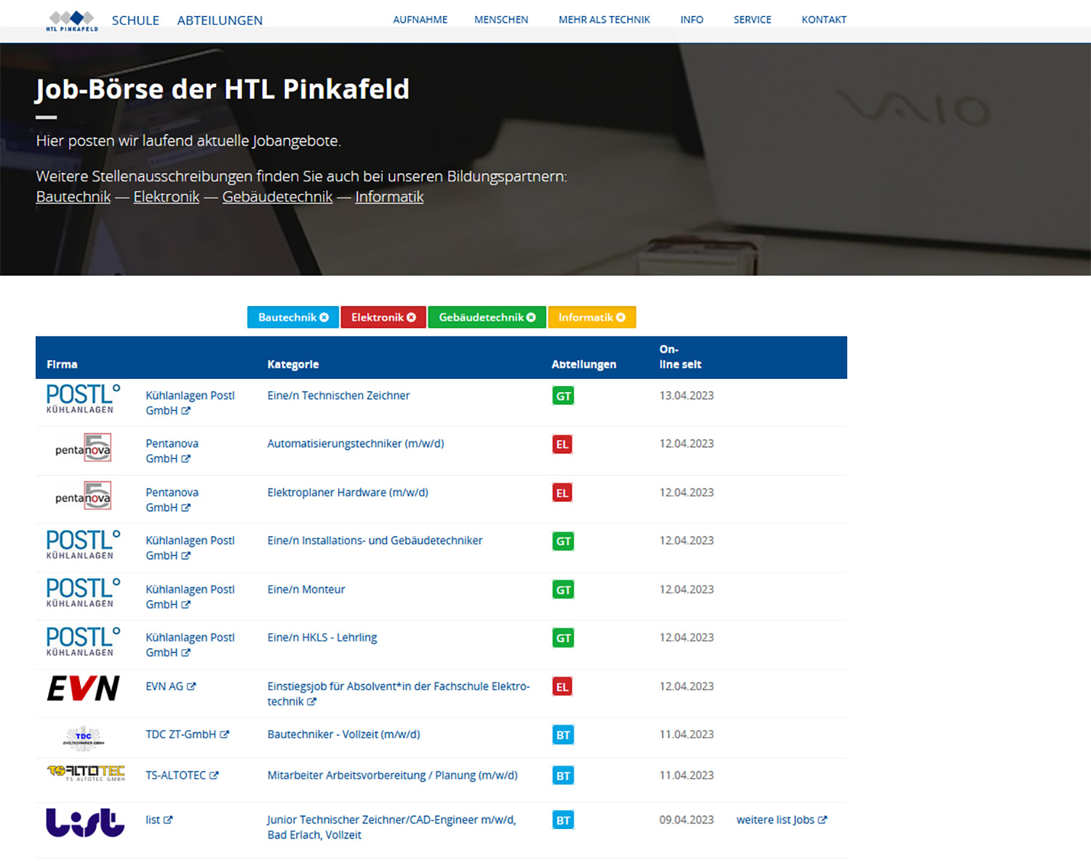
Task: Expand the MEHR ALS TECHNIK menu
Action: point(604,20)
